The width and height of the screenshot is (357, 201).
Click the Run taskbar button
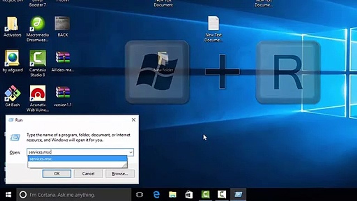tap(238, 195)
